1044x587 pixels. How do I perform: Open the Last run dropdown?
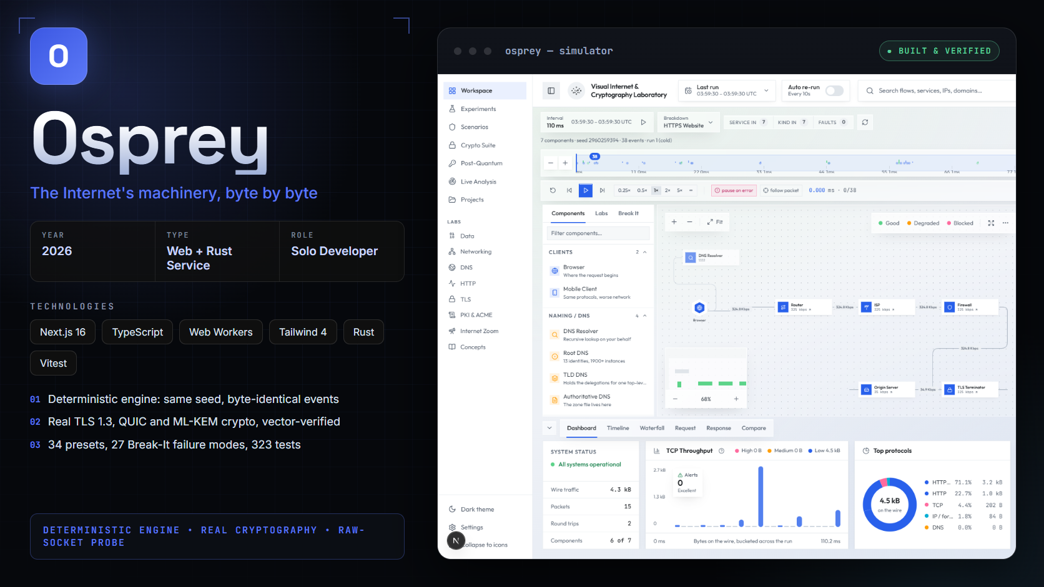click(x=727, y=91)
